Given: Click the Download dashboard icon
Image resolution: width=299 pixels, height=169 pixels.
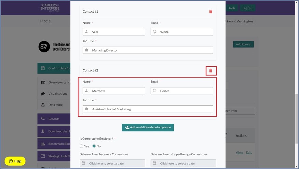Looking at the screenshot, I should (x=43, y=131).
